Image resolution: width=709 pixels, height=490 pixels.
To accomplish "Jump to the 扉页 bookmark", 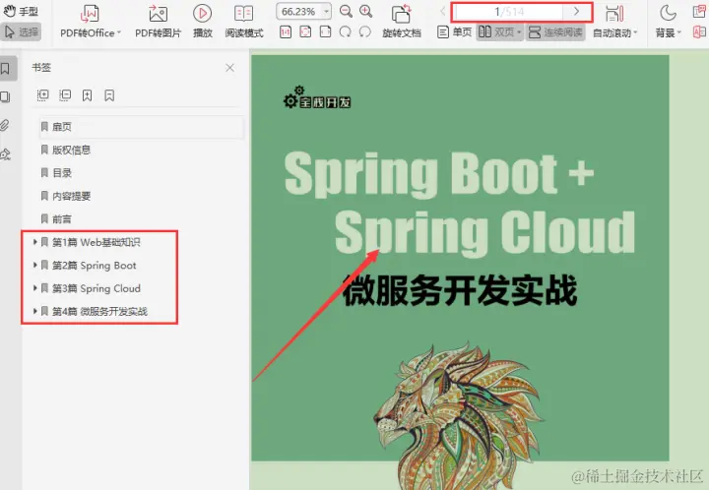I will [142, 127].
